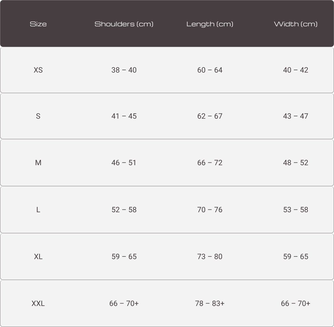This screenshot has width=334, height=327.
Task: Click the XS length value 60 – 64
Action: (210, 70)
